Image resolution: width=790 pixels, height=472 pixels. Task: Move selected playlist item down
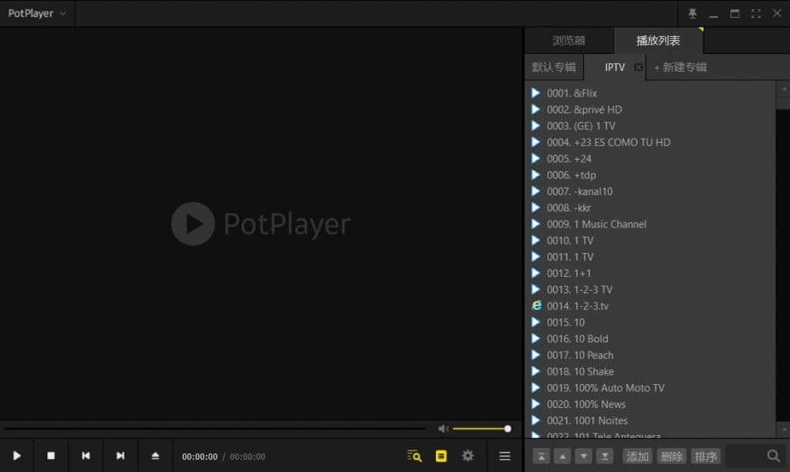pyautogui.click(x=583, y=457)
